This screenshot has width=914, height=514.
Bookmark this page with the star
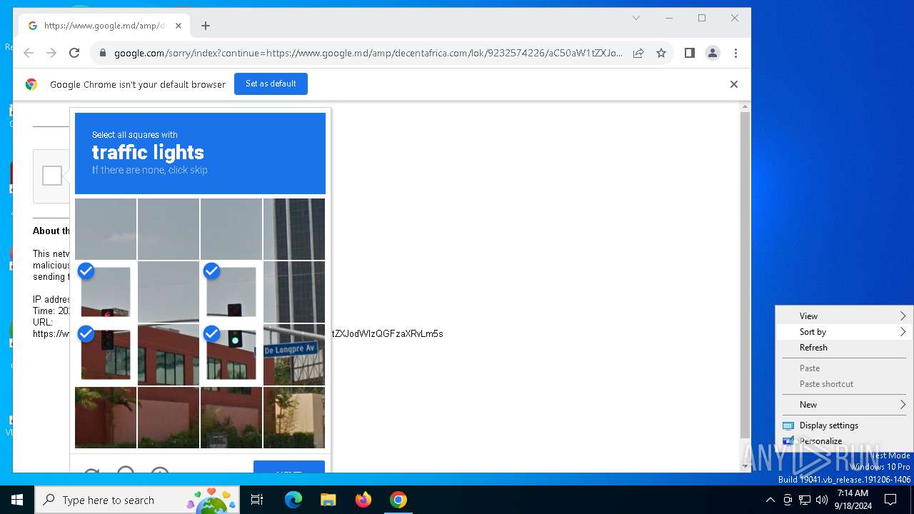(661, 53)
